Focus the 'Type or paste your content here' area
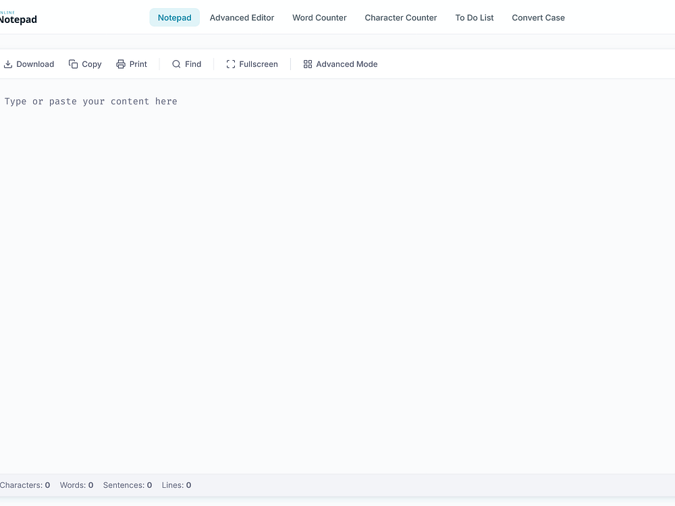 tap(337, 276)
